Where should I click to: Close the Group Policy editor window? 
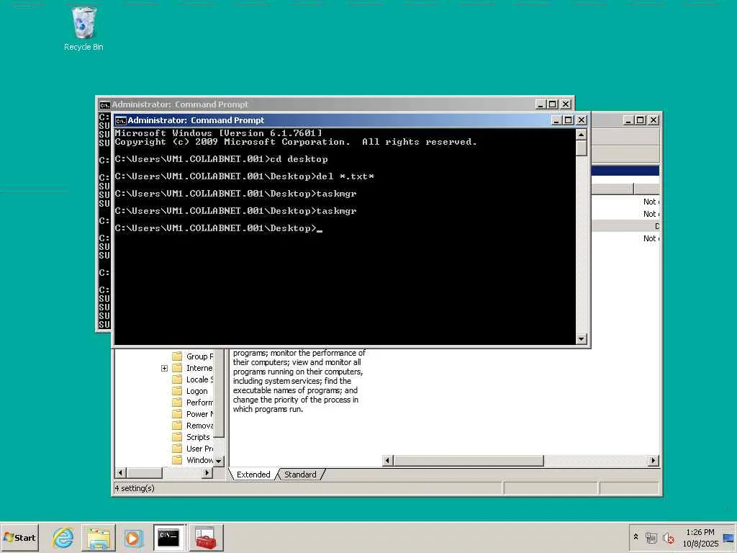click(x=654, y=120)
